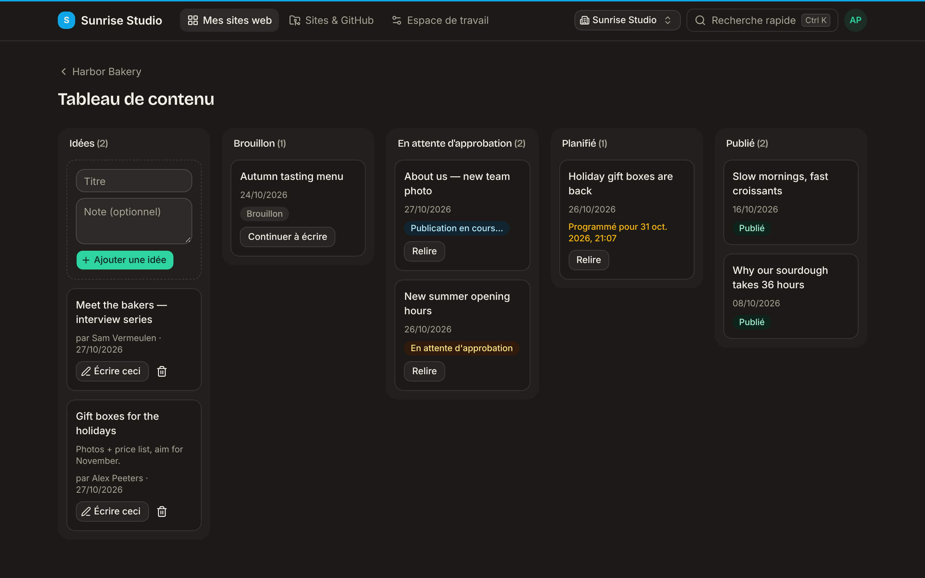Open Sites & GitHub tab
Screen dimensions: 925x578
331,20
